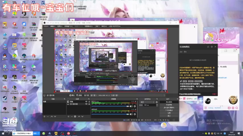Pop out the Scenes (场景) dock
Image resolution: width=243 pixels, height=136 pixels.
coord(65,99)
